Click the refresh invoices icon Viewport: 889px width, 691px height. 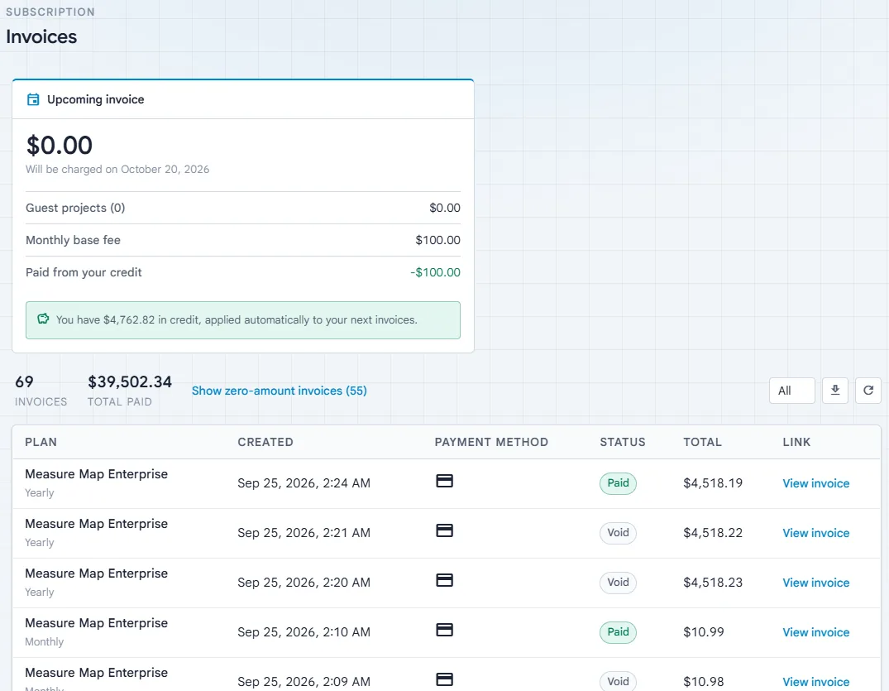[x=868, y=391]
